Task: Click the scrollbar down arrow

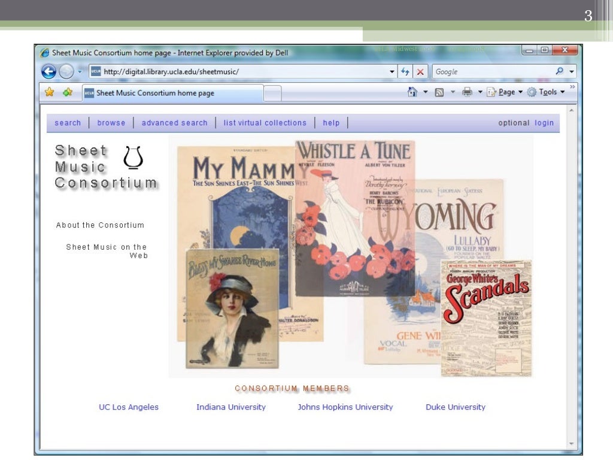Action: click(572, 444)
